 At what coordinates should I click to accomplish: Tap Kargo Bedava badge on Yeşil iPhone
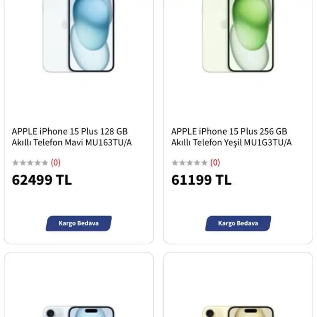(x=238, y=223)
